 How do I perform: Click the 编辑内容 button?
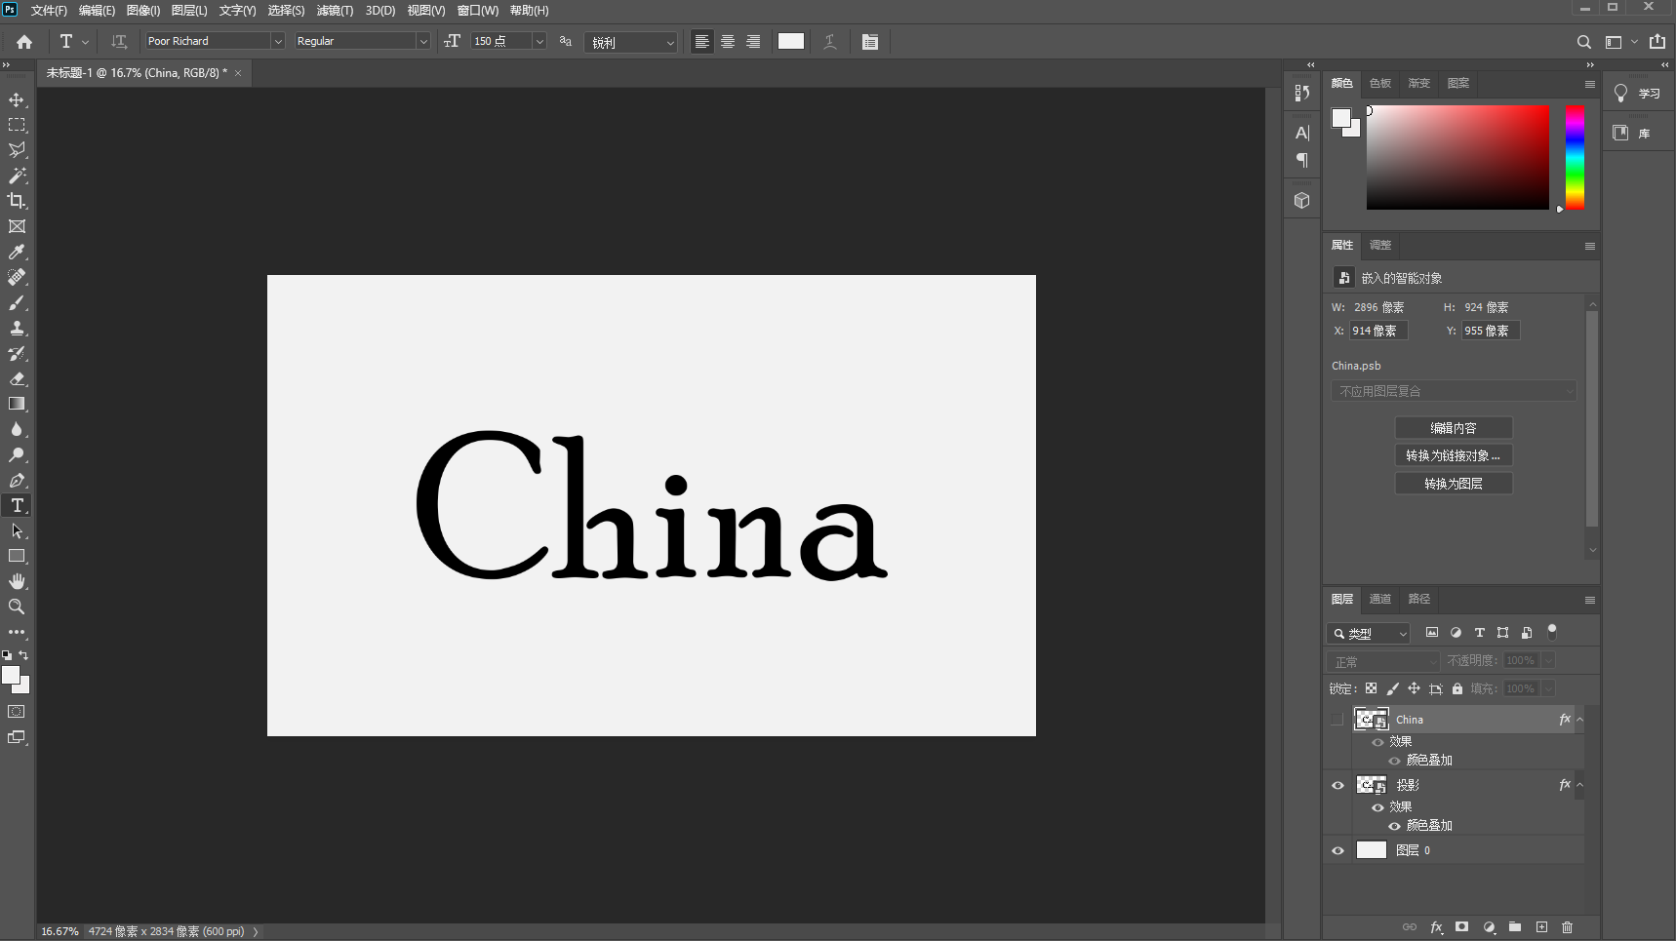1454,427
